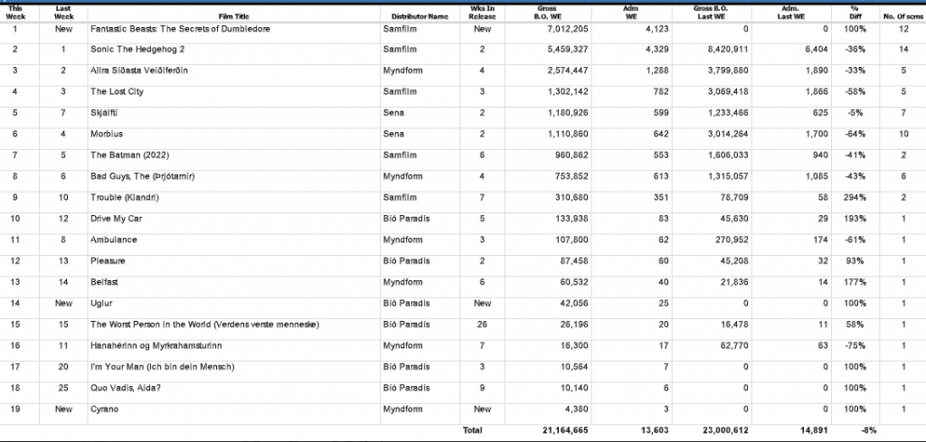Viewport: 926px width, 442px height.
Task: Select the Total label in the bottom row
Action: pos(473,431)
